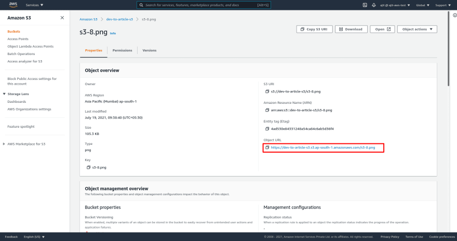Open the Services dropdown menu

pyautogui.click(x=34, y=5)
